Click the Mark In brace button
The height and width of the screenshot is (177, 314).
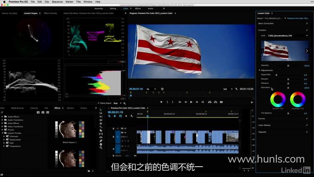coord(167,102)
